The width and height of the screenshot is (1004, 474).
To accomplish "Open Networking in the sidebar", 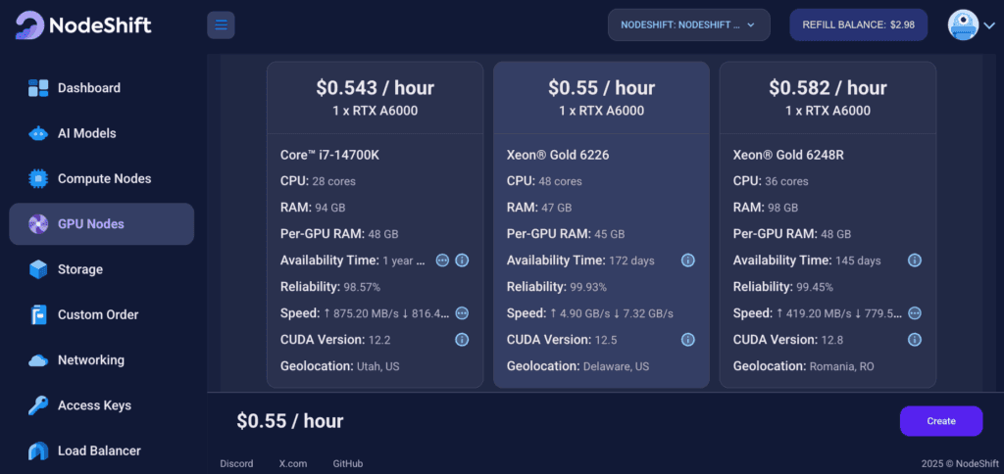I will [x=101, y=360].
